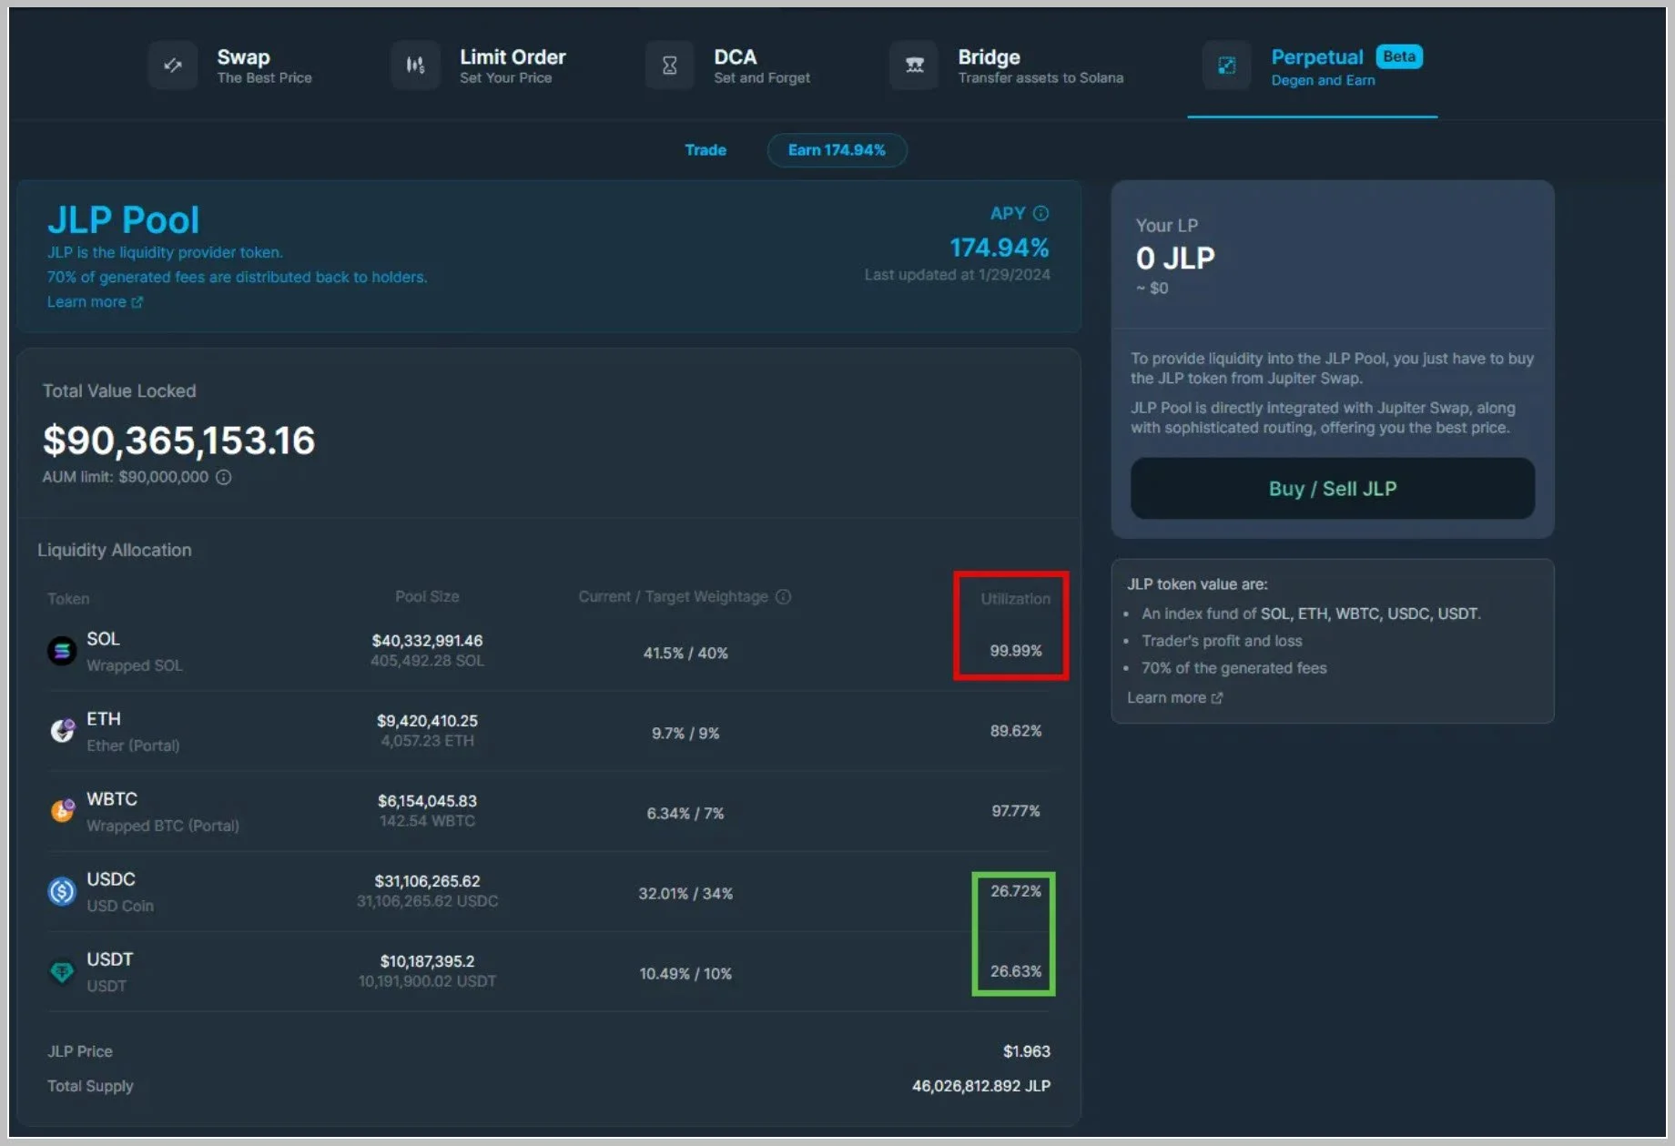Click the DCA hourglass icon
The width and height of the screenshot is (1675, 1146).
pos(669,66)
